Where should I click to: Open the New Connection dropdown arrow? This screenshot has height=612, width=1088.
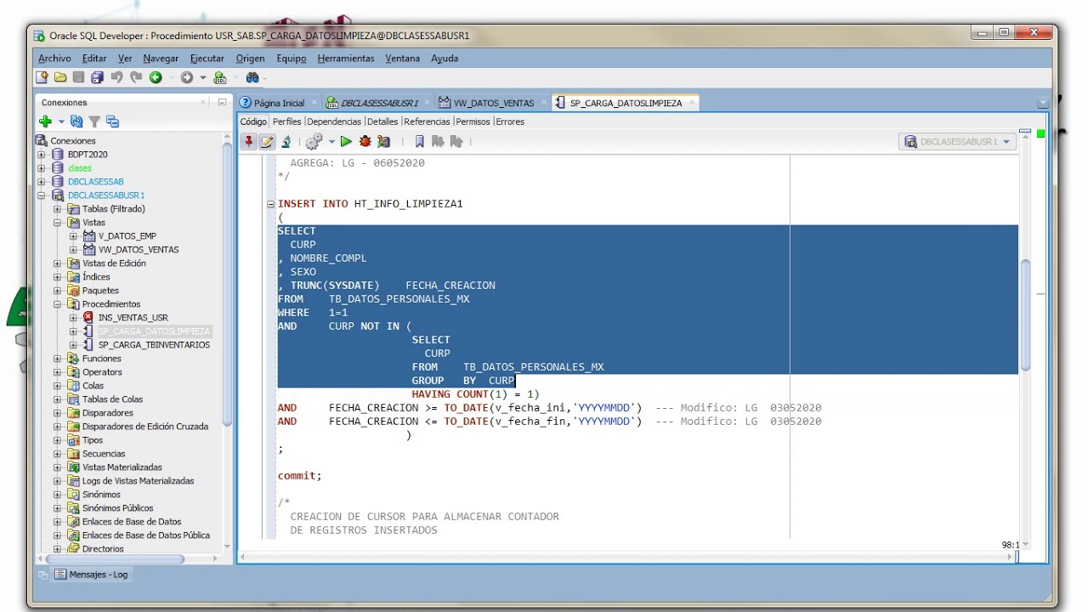point(61,122)
